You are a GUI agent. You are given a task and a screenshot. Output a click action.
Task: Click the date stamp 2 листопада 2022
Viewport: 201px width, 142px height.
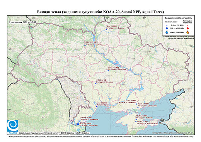click(x=22, y=22)
